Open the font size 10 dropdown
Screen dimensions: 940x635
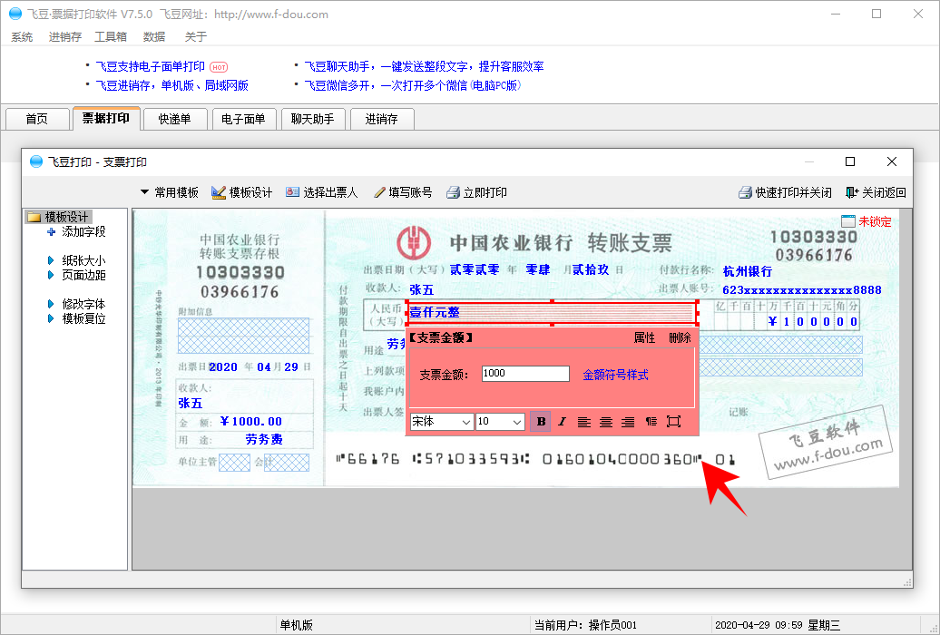point(500,422)
